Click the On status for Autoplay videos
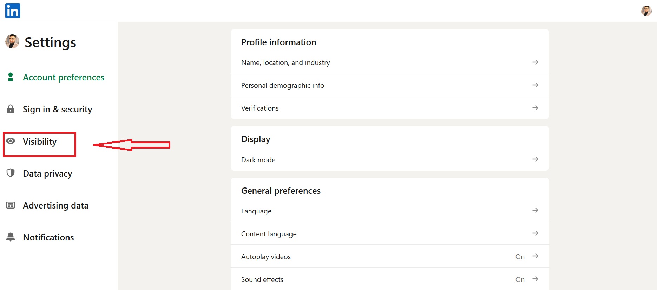The width and height of the screenshot is (657, 290). 520,257
